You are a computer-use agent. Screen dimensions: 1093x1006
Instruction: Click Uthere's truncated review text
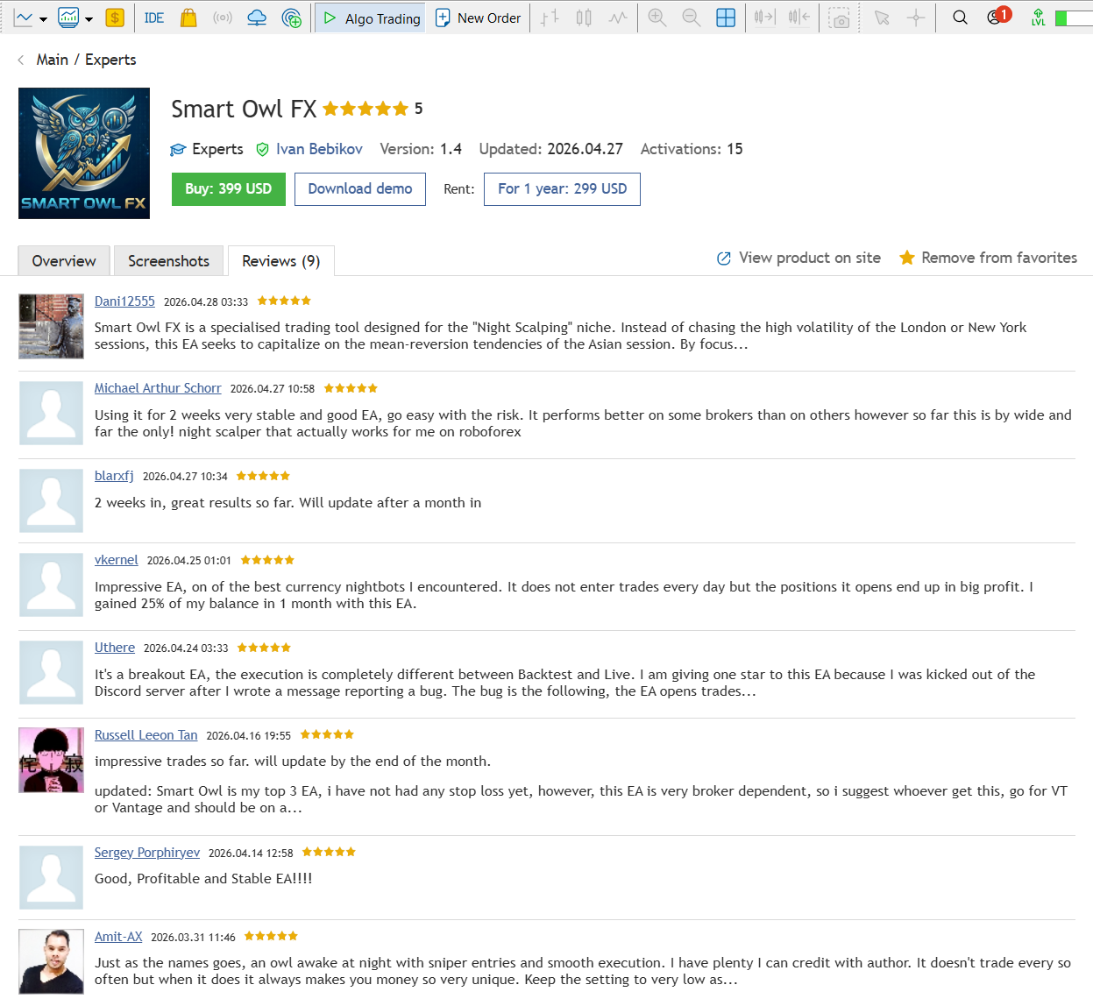565,683
